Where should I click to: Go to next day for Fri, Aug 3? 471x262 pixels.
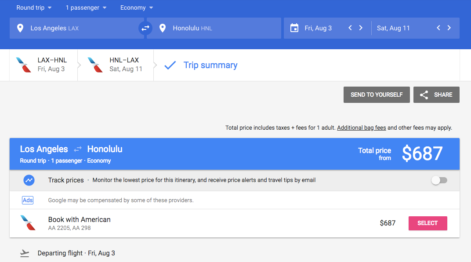coord(361,28)
